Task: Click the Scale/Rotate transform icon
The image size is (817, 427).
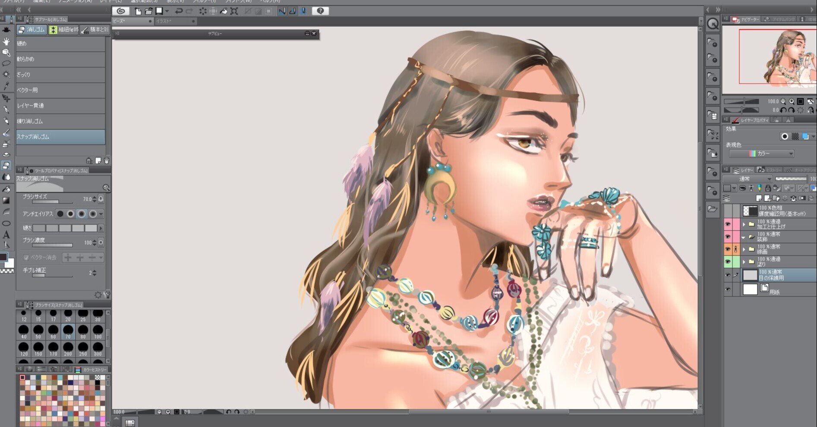Action: 234,11
